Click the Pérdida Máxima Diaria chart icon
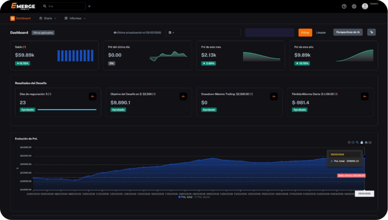The image size is (388, 220). [x=365, y=97]
